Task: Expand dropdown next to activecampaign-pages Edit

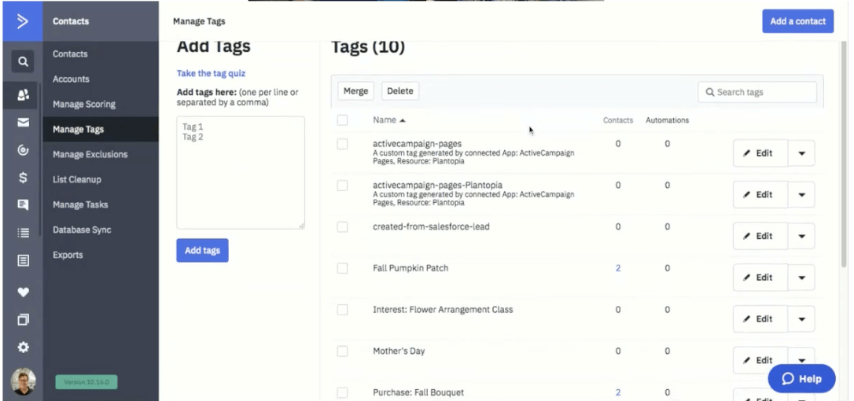Action: (x=801, y=153)
